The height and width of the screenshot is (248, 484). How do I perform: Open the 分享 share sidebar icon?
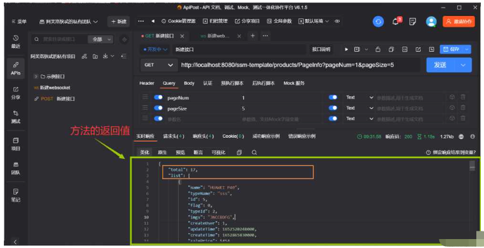coord(16,93)
